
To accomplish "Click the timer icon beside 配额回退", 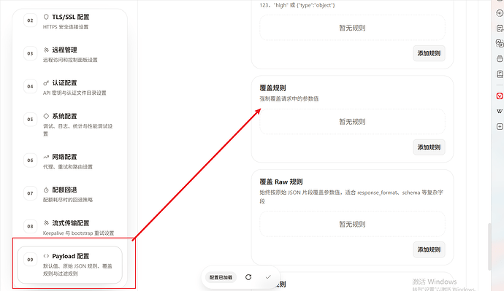I will pos(46,190).
